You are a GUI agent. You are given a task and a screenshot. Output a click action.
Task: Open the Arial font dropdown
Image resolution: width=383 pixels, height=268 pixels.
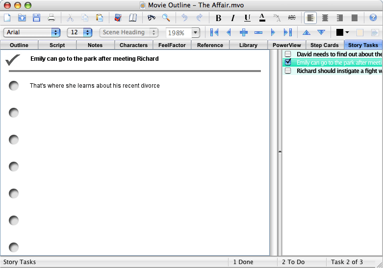tap(32, 32)
